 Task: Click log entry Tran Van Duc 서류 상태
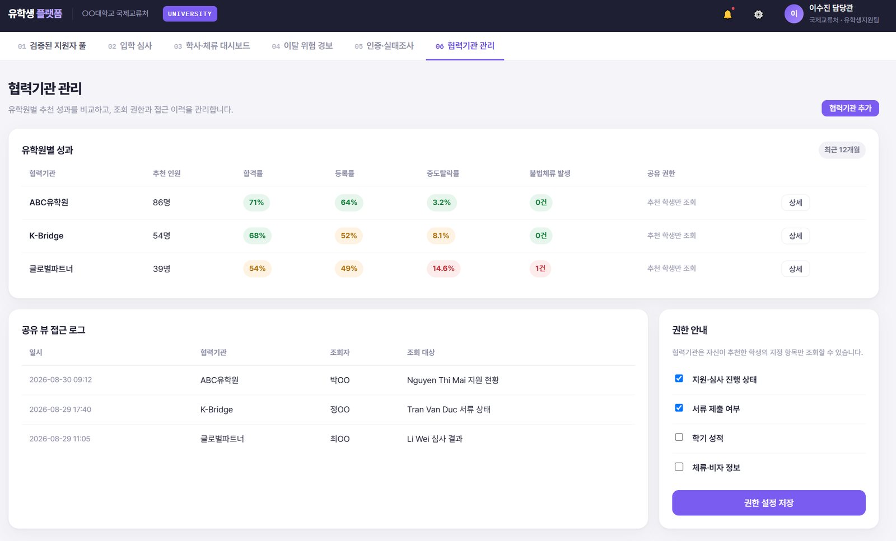[x=449, y=410]
